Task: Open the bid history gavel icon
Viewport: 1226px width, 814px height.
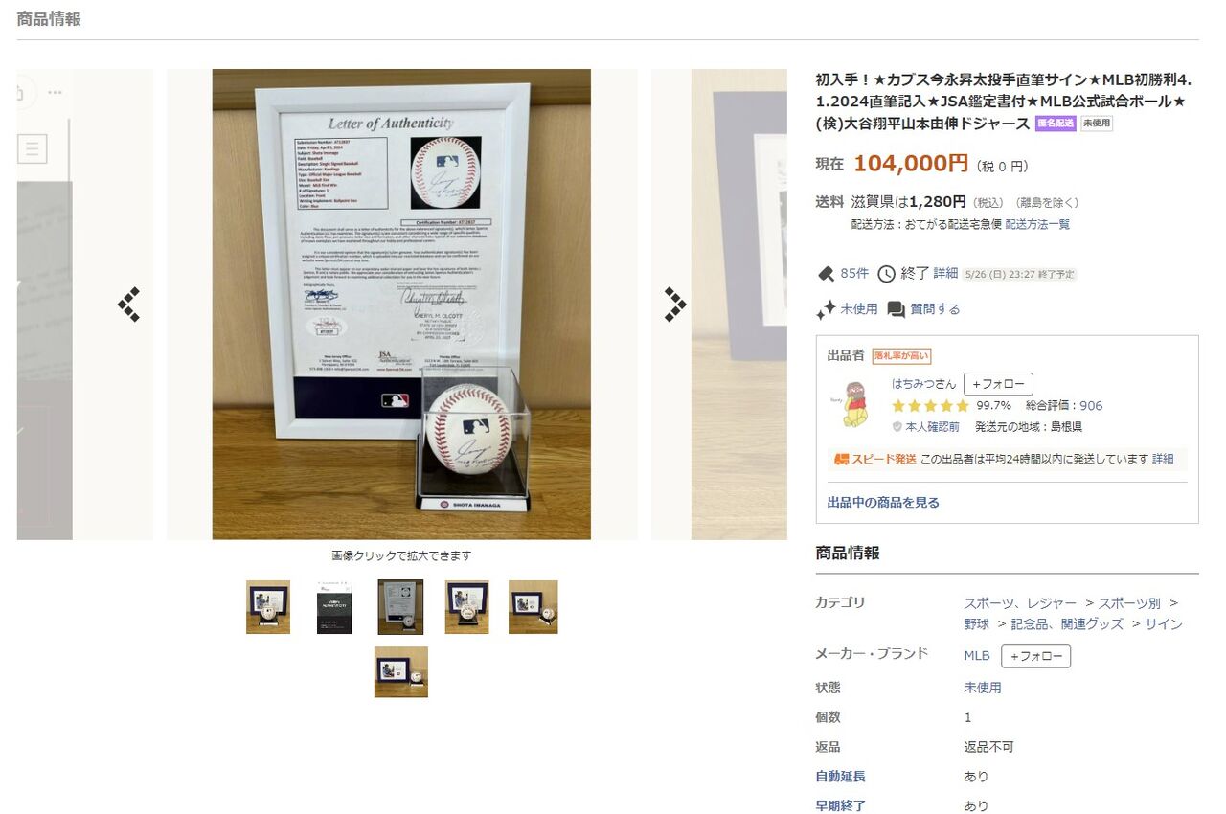Action: point(826,274)
